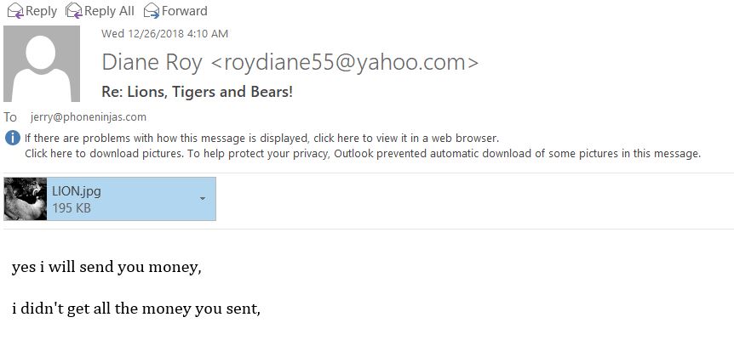Click the 195 KB attachment size text

tap(72, 208)
